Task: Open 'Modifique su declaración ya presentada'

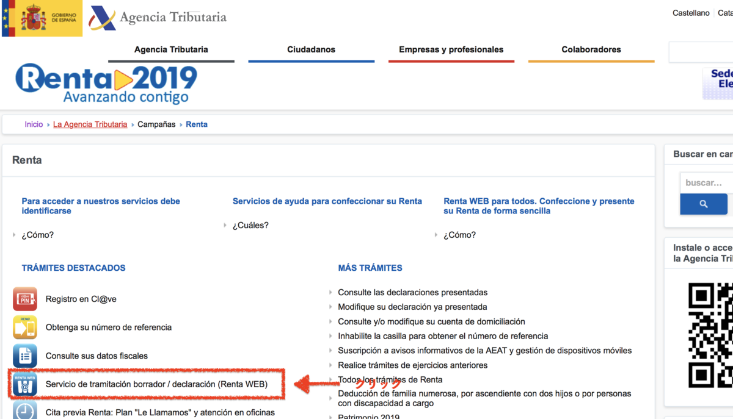Action: click(413, 307)
